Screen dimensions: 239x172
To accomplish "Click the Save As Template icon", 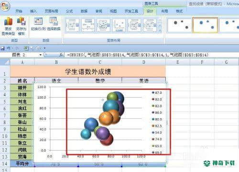I will [x=22, y=26].
